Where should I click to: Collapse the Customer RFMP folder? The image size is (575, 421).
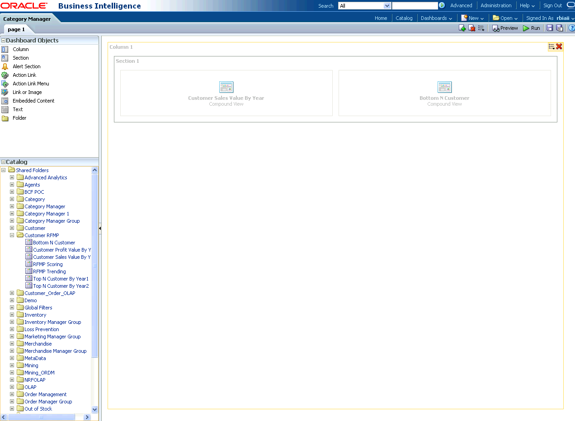click(12, 235)
